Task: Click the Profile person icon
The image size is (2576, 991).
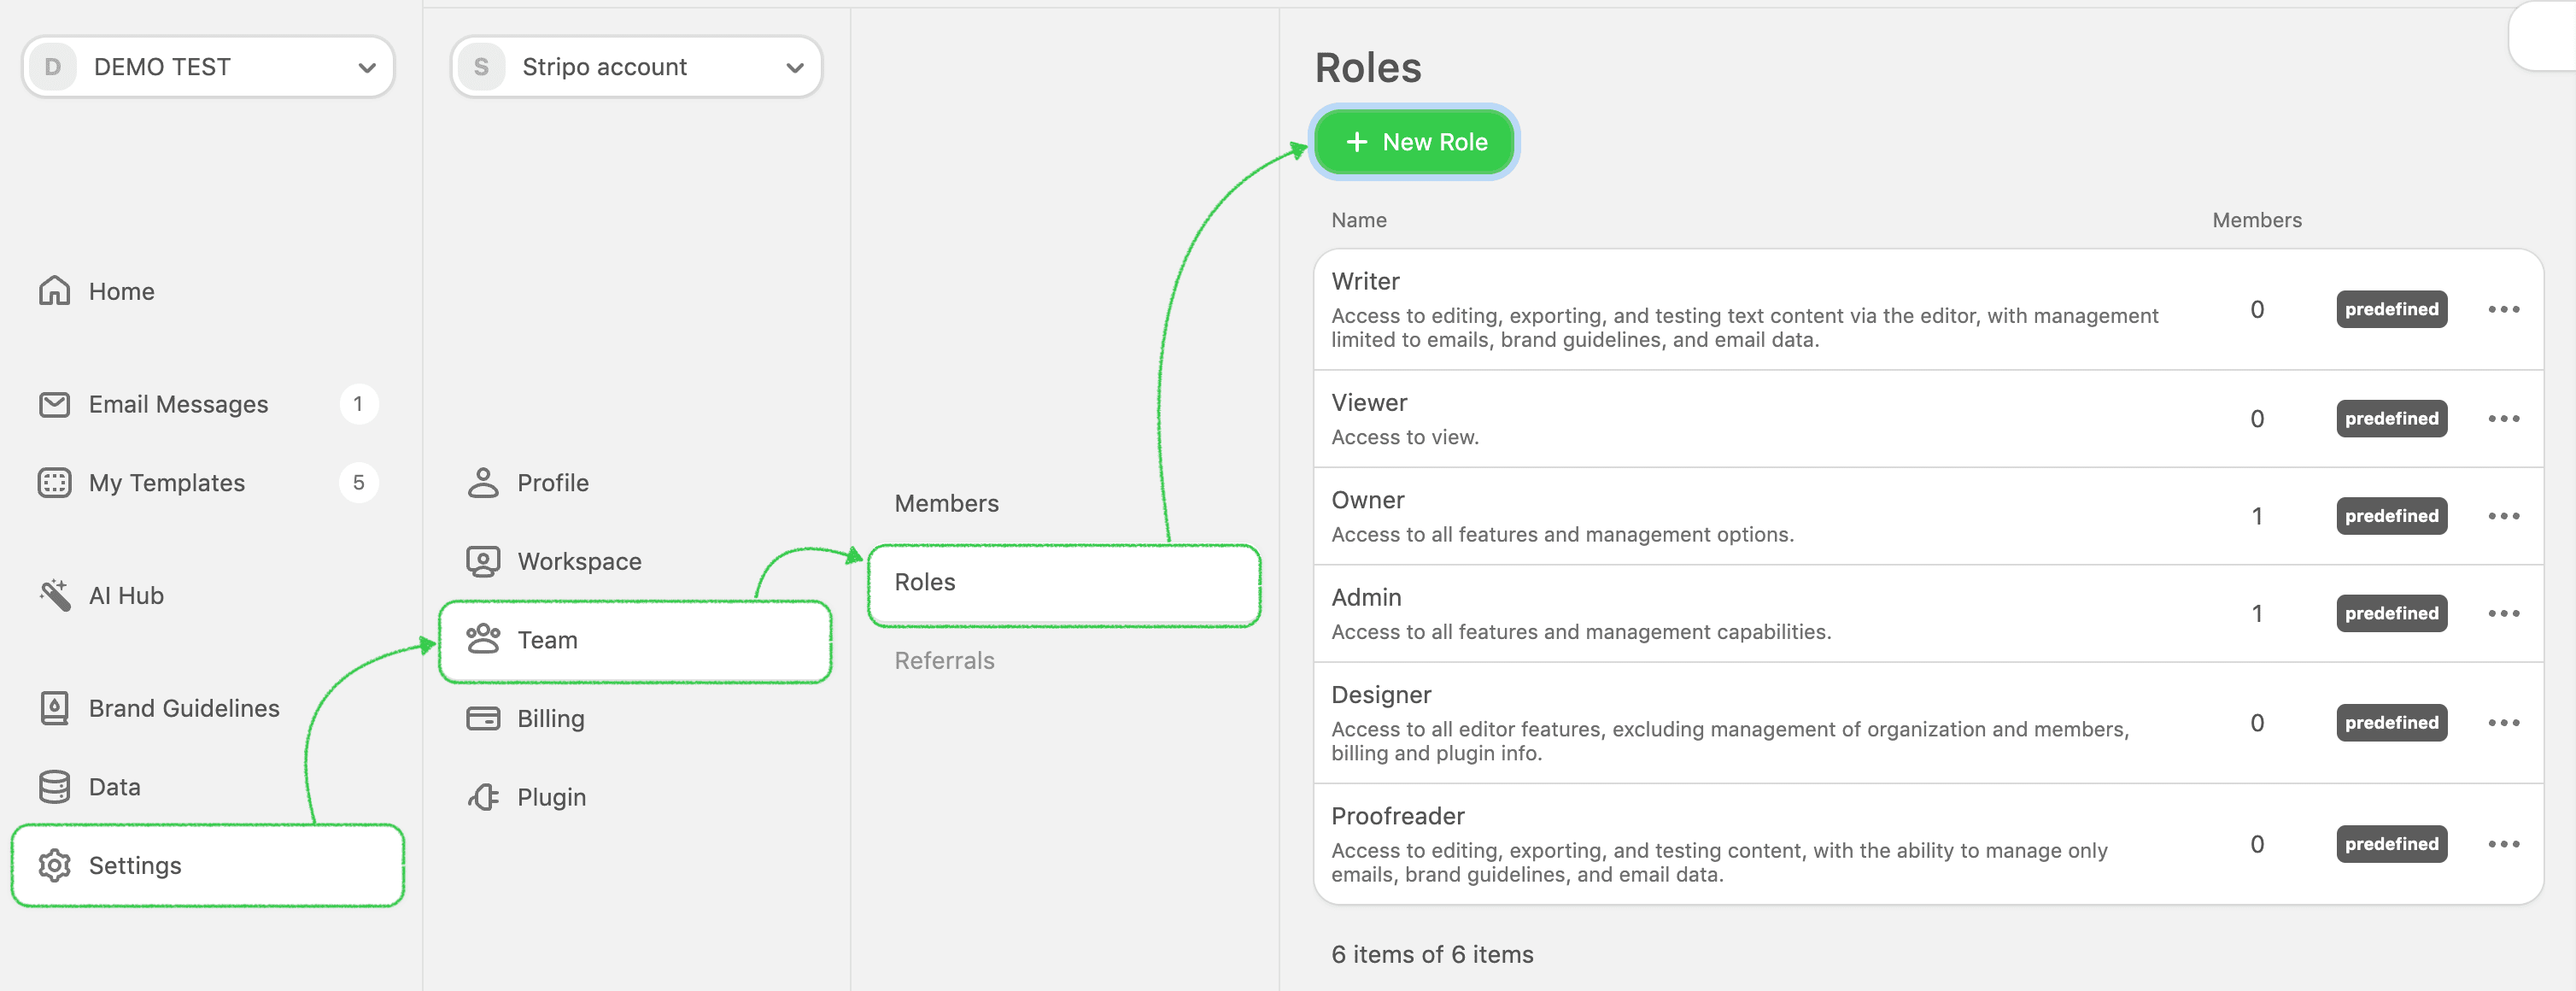Action: [x=484, y=482]
